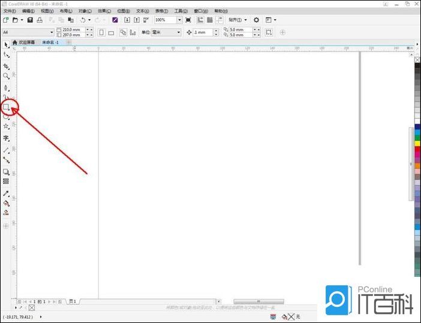Pick the yellow swatch in color palette
Screen dimensions: 421x323
[417, 144]
